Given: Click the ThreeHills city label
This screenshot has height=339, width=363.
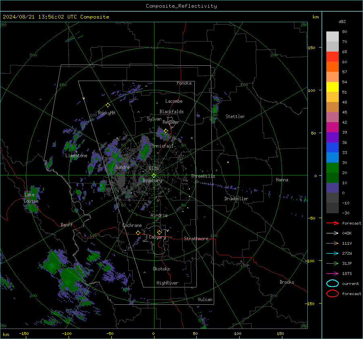Looking at the screenshot, I should tap(203, 176).
